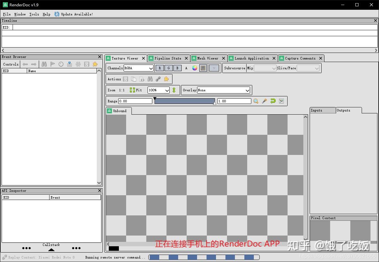Toggle the G channel button

(x=169, y=68)
